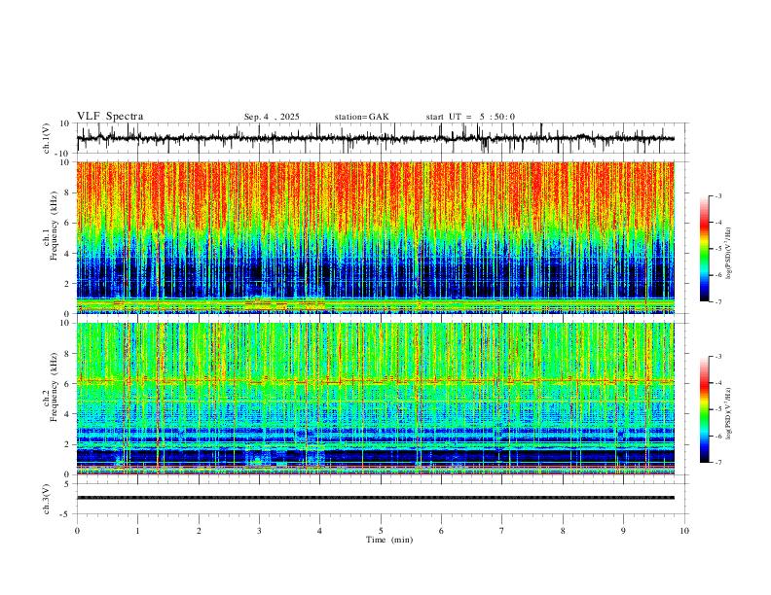Click the "Time (min)" axis label

click(x=389, y=540)
